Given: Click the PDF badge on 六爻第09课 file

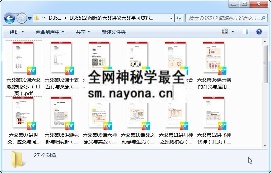Looking at the screenshot, I should click(108, 126).
